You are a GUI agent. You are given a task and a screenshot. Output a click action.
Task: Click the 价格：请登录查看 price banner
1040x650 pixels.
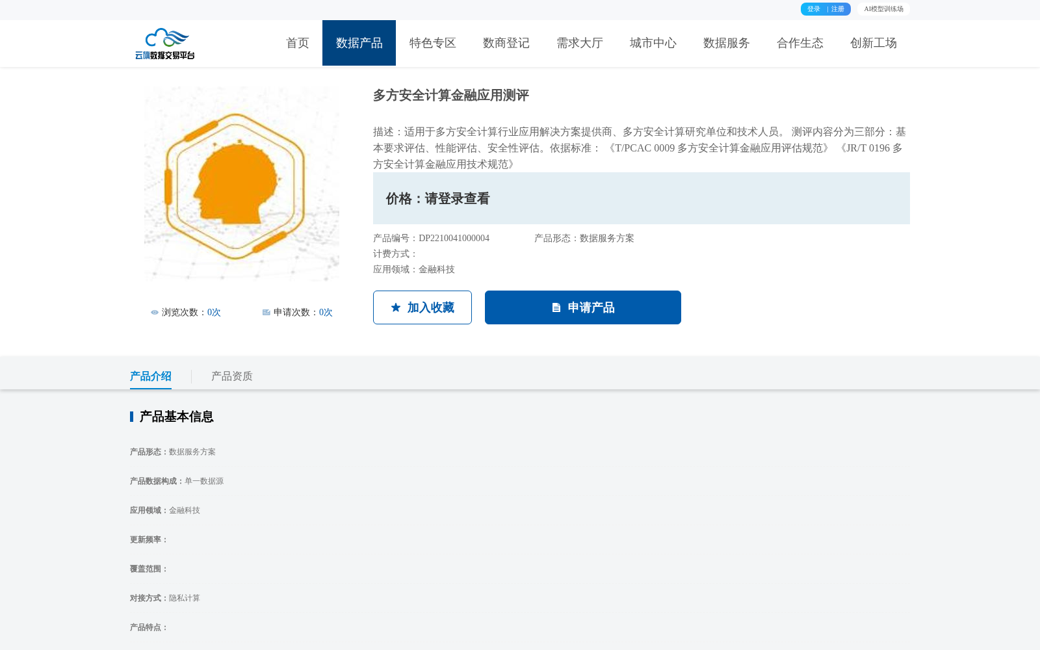coord(642,198)
